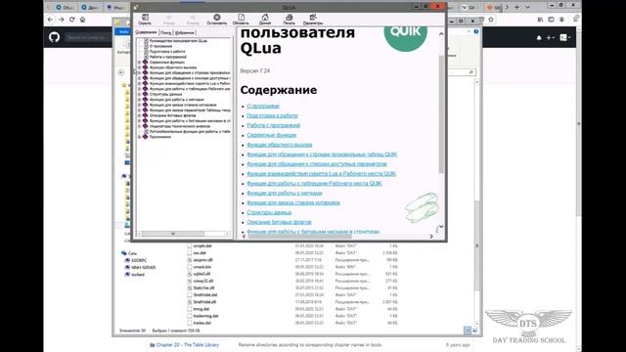Open the Сервисные функции link in contents
Screen dimensions: 626x352
(272, 135)
